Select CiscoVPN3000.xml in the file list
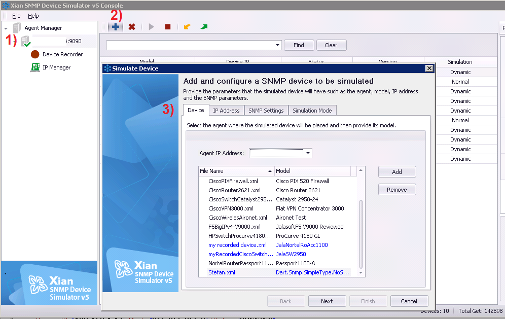Image resolution: width=505 pixels, height=319 pixels. pyautogui.click(x=231, y=208)
